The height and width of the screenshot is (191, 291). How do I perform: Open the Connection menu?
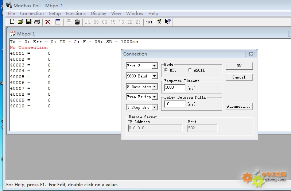point(32,14)
